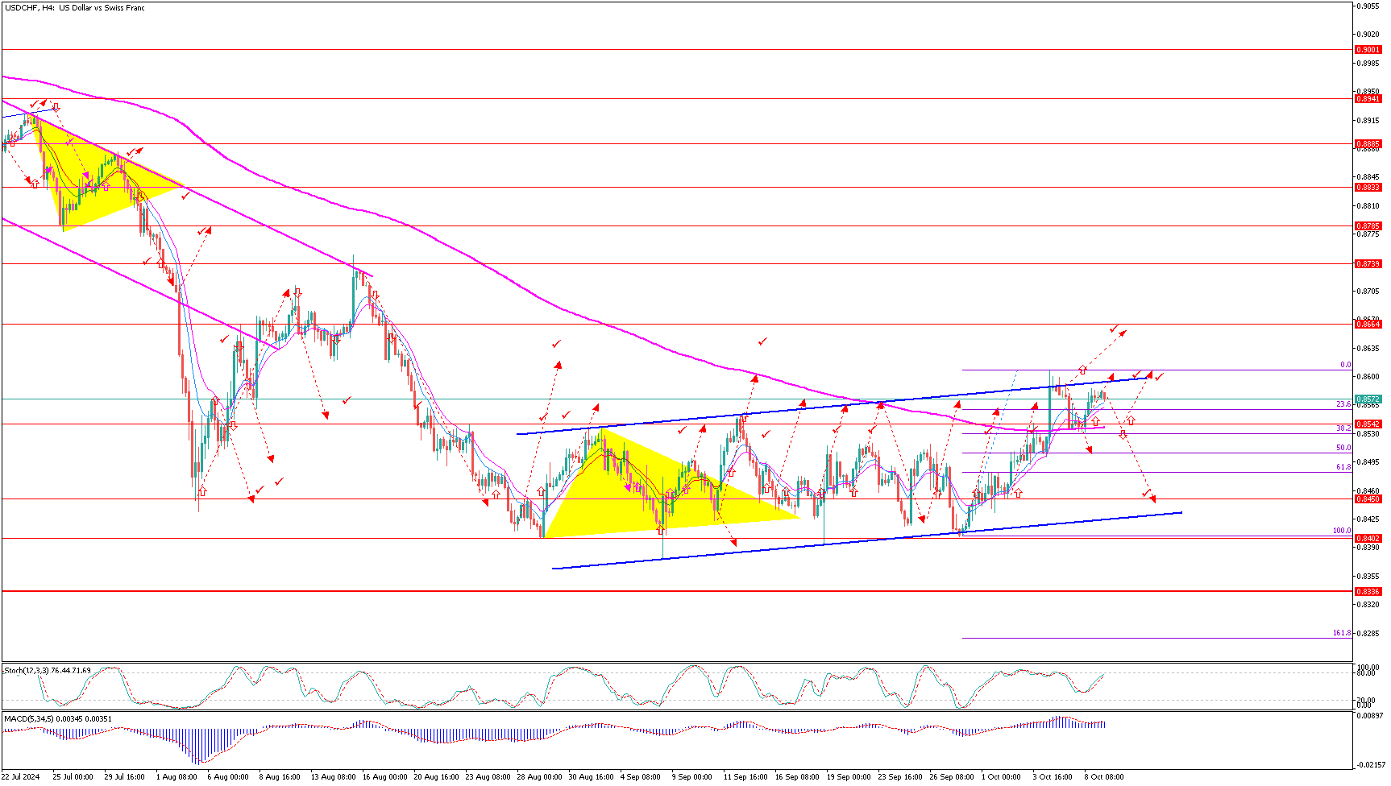Image resolution: width=1391 pixels, height=786 pixels.
Task: Click the 4 Sep 08:00 time label
Action: [641, 777]
